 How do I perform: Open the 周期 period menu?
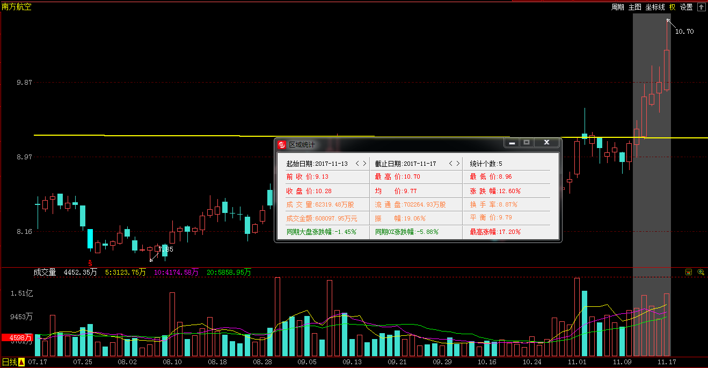point(618,7)
